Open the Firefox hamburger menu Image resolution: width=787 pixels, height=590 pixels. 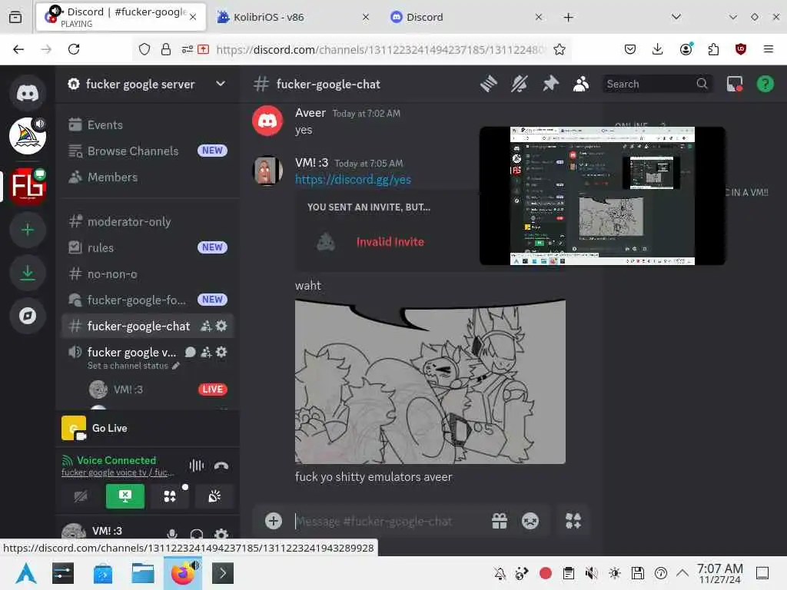[768, 49]
